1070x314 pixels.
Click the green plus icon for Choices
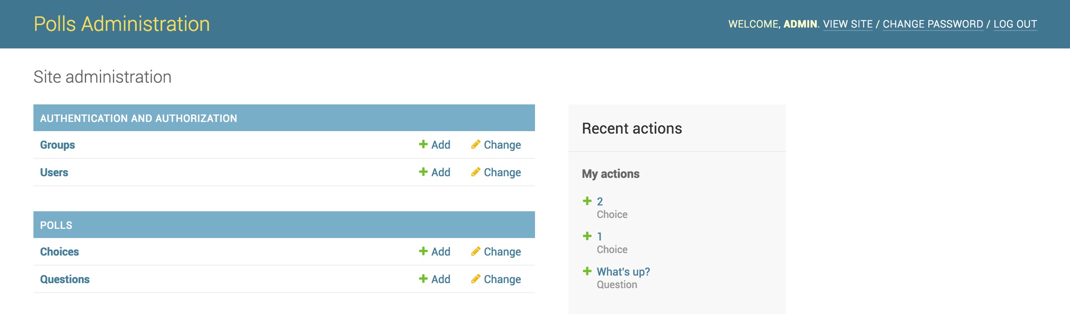[423, 251]
